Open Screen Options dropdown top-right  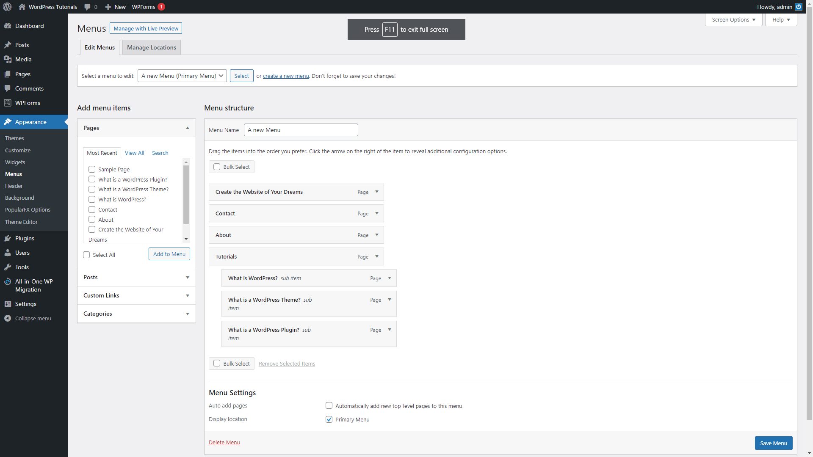(x=733, y=19)
